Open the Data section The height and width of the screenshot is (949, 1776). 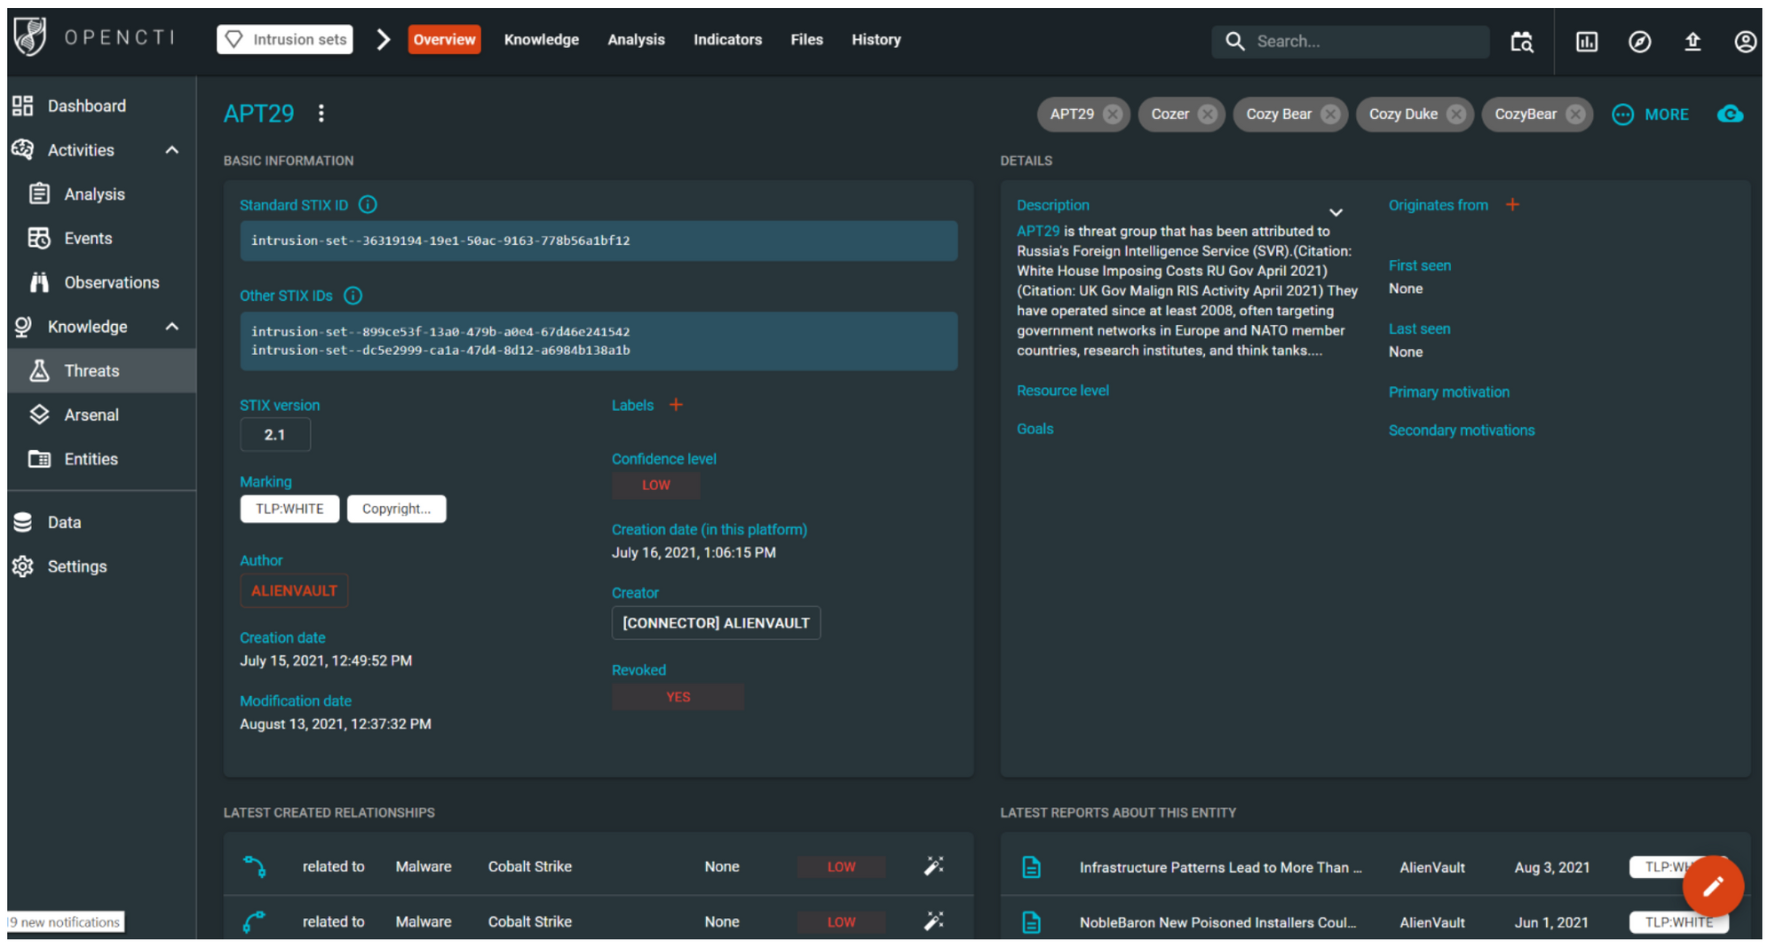pyautogui.click(x=64, y=522)
